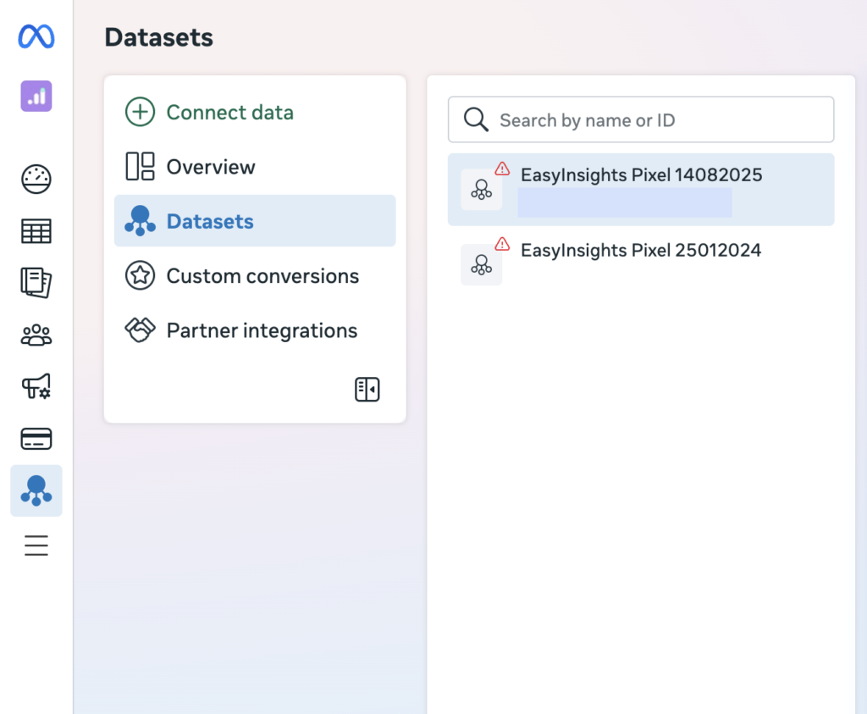
Task: Open the Overview section
Action: pyautogui.click(x=212, y=166)
